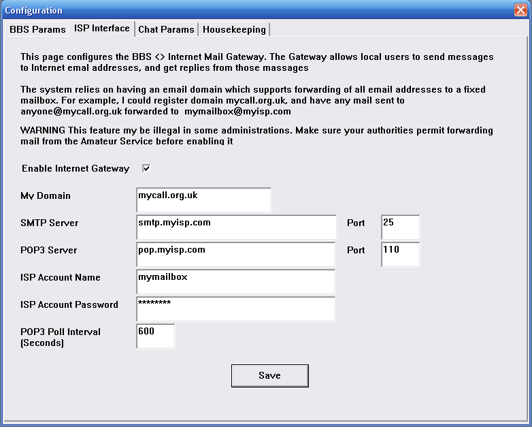Click the POP3 Poll Interval field
This screenshot has height=427, width=532.
tap(156, 336)
